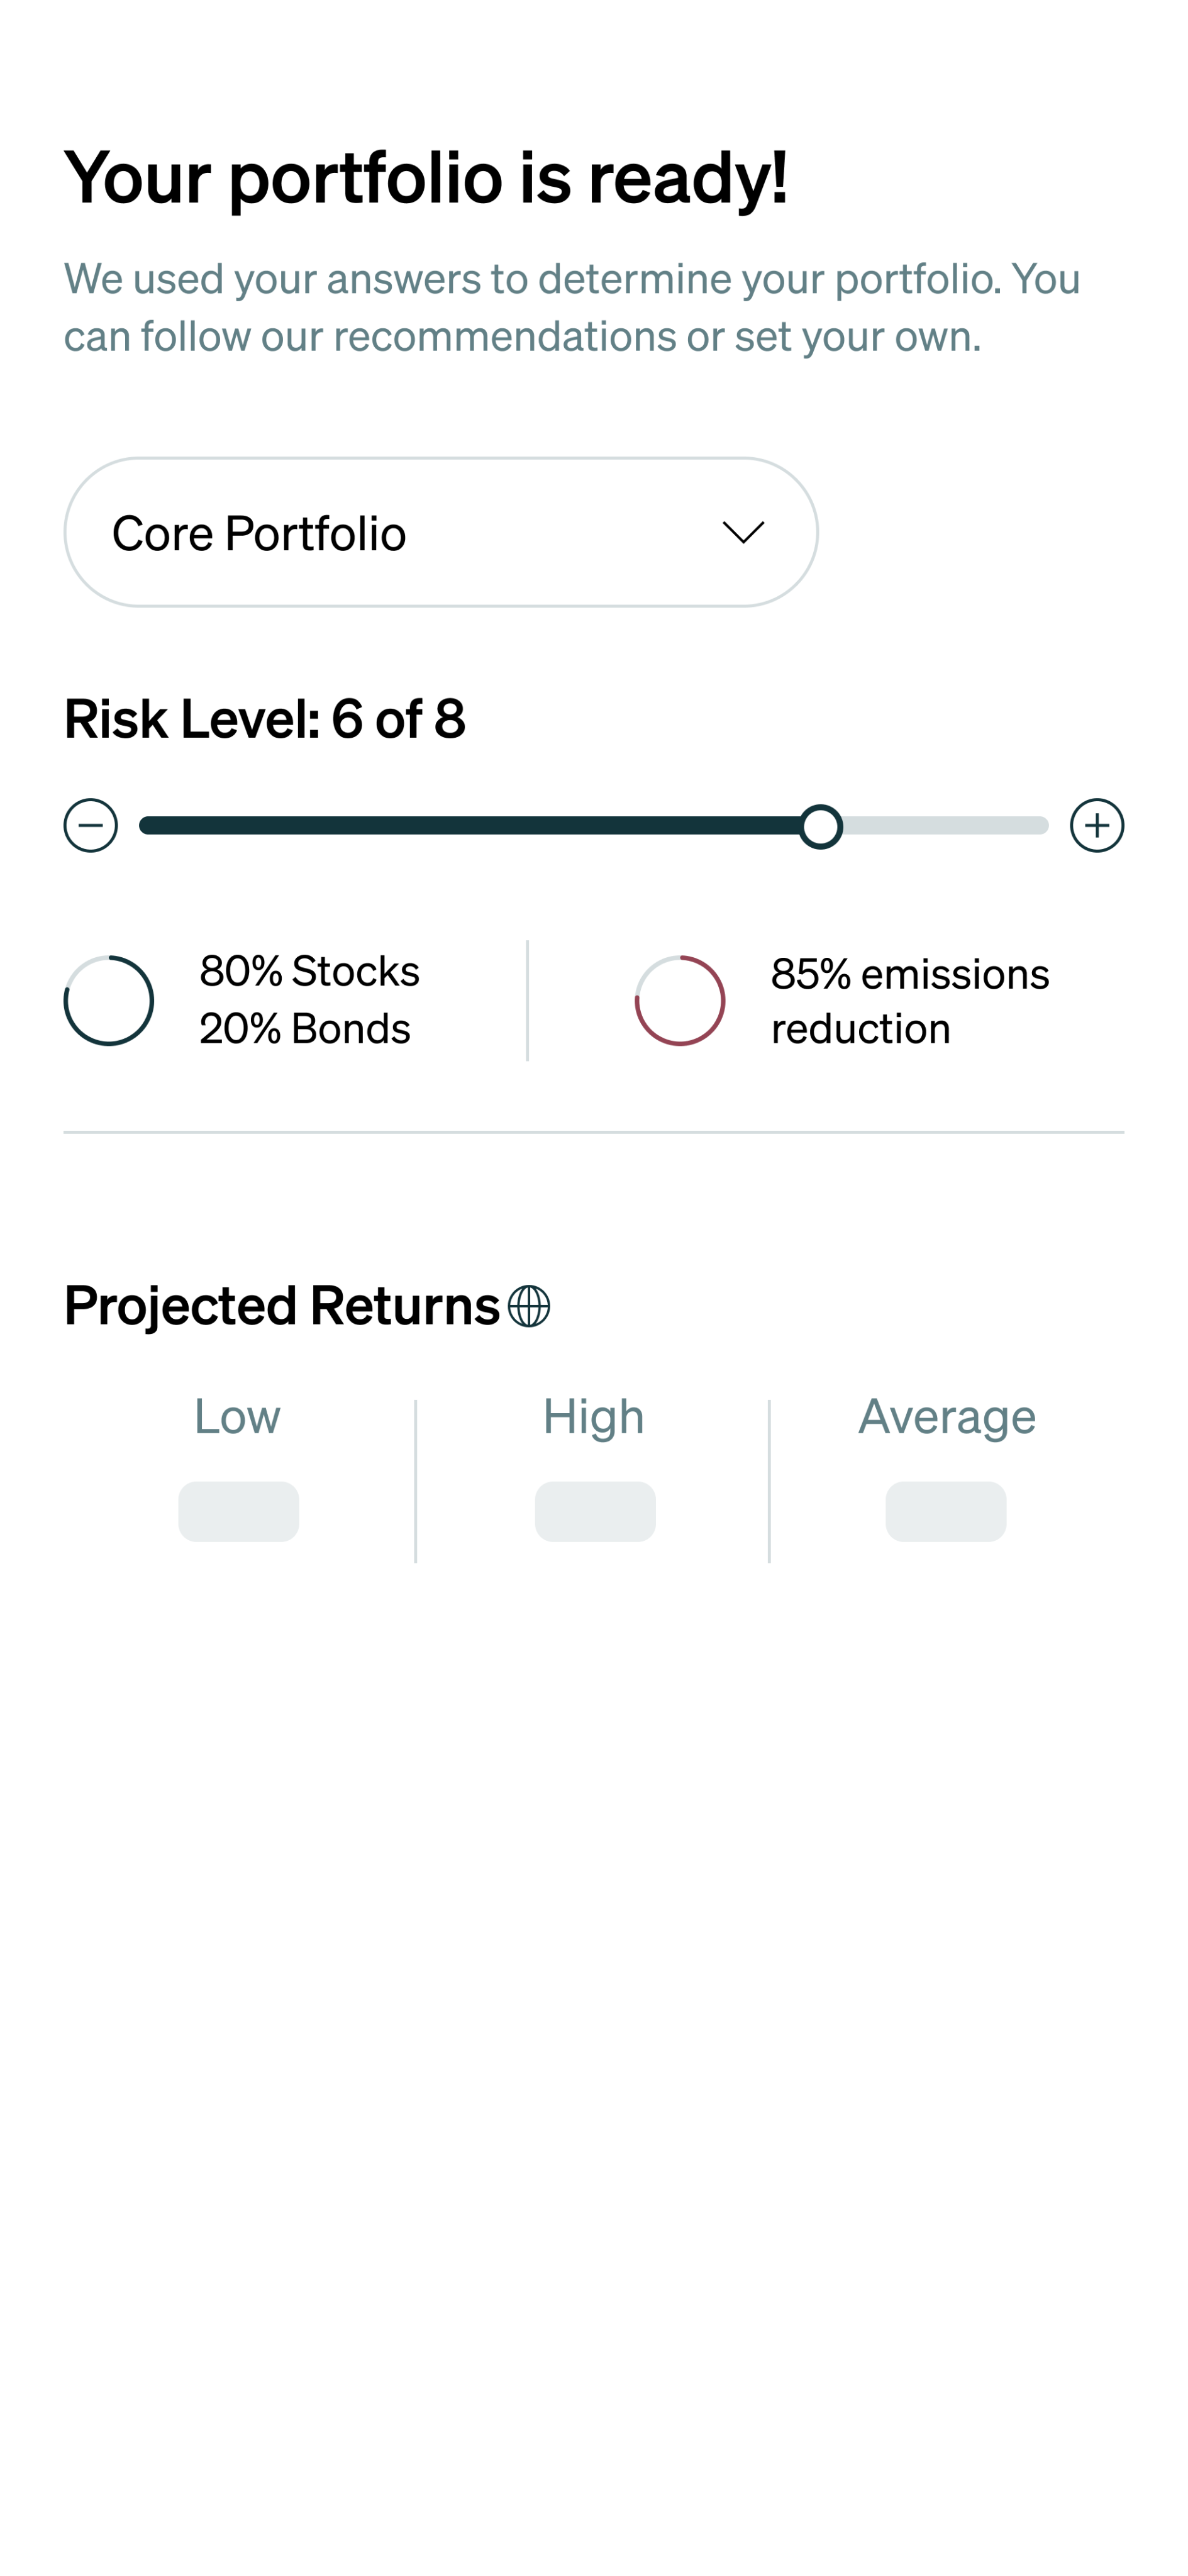Tap the globe icon beside Projected Returns
The width and height of the screenshot is (1188, 2576).
coord(528,1306)
